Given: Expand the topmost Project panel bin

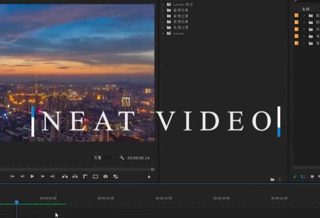Looking at the screenshot, I should coord(304,16).
